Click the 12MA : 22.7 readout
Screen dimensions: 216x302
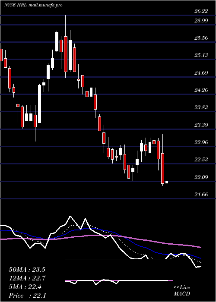point(27,278)
